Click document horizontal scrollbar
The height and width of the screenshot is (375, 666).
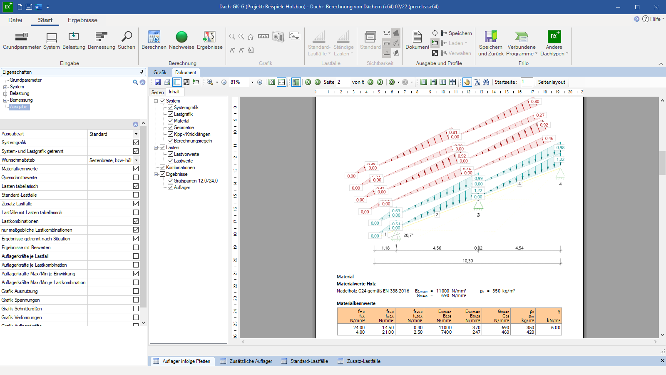449,342
